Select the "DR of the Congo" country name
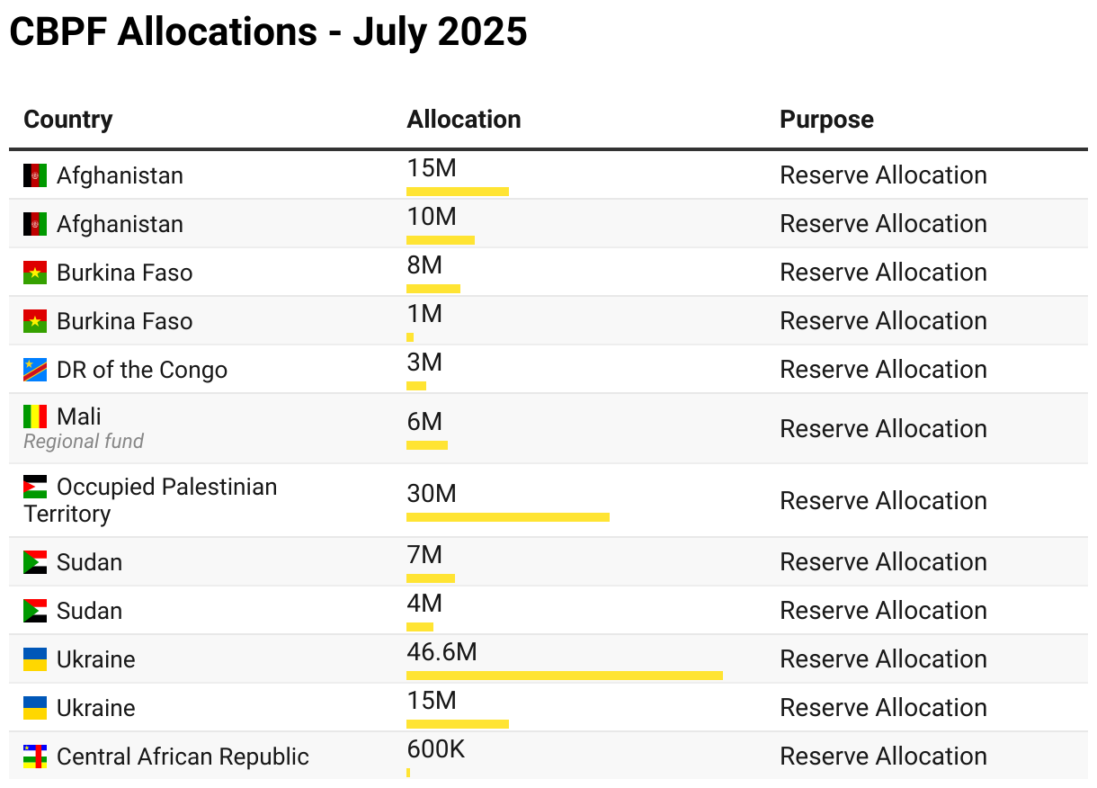Viewport: 1097px width, 788px height. pyautogui.click(x=142, y=370)
